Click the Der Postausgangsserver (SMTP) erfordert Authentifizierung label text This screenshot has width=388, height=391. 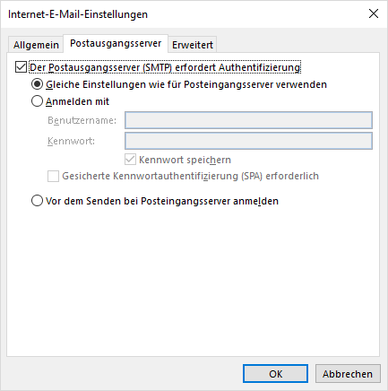(x=165, y=67)
